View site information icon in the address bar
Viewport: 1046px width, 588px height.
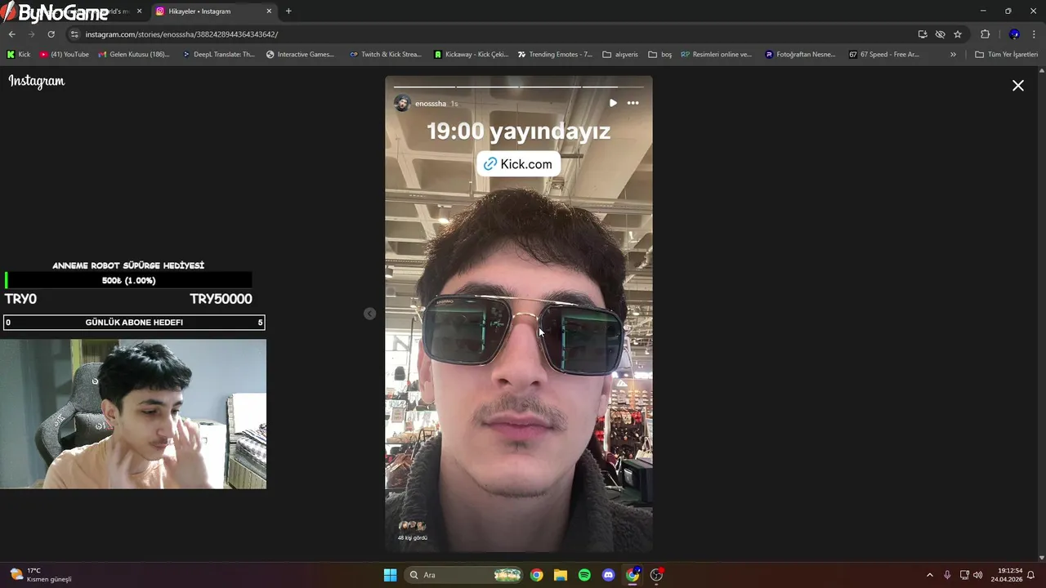point(74,34)
